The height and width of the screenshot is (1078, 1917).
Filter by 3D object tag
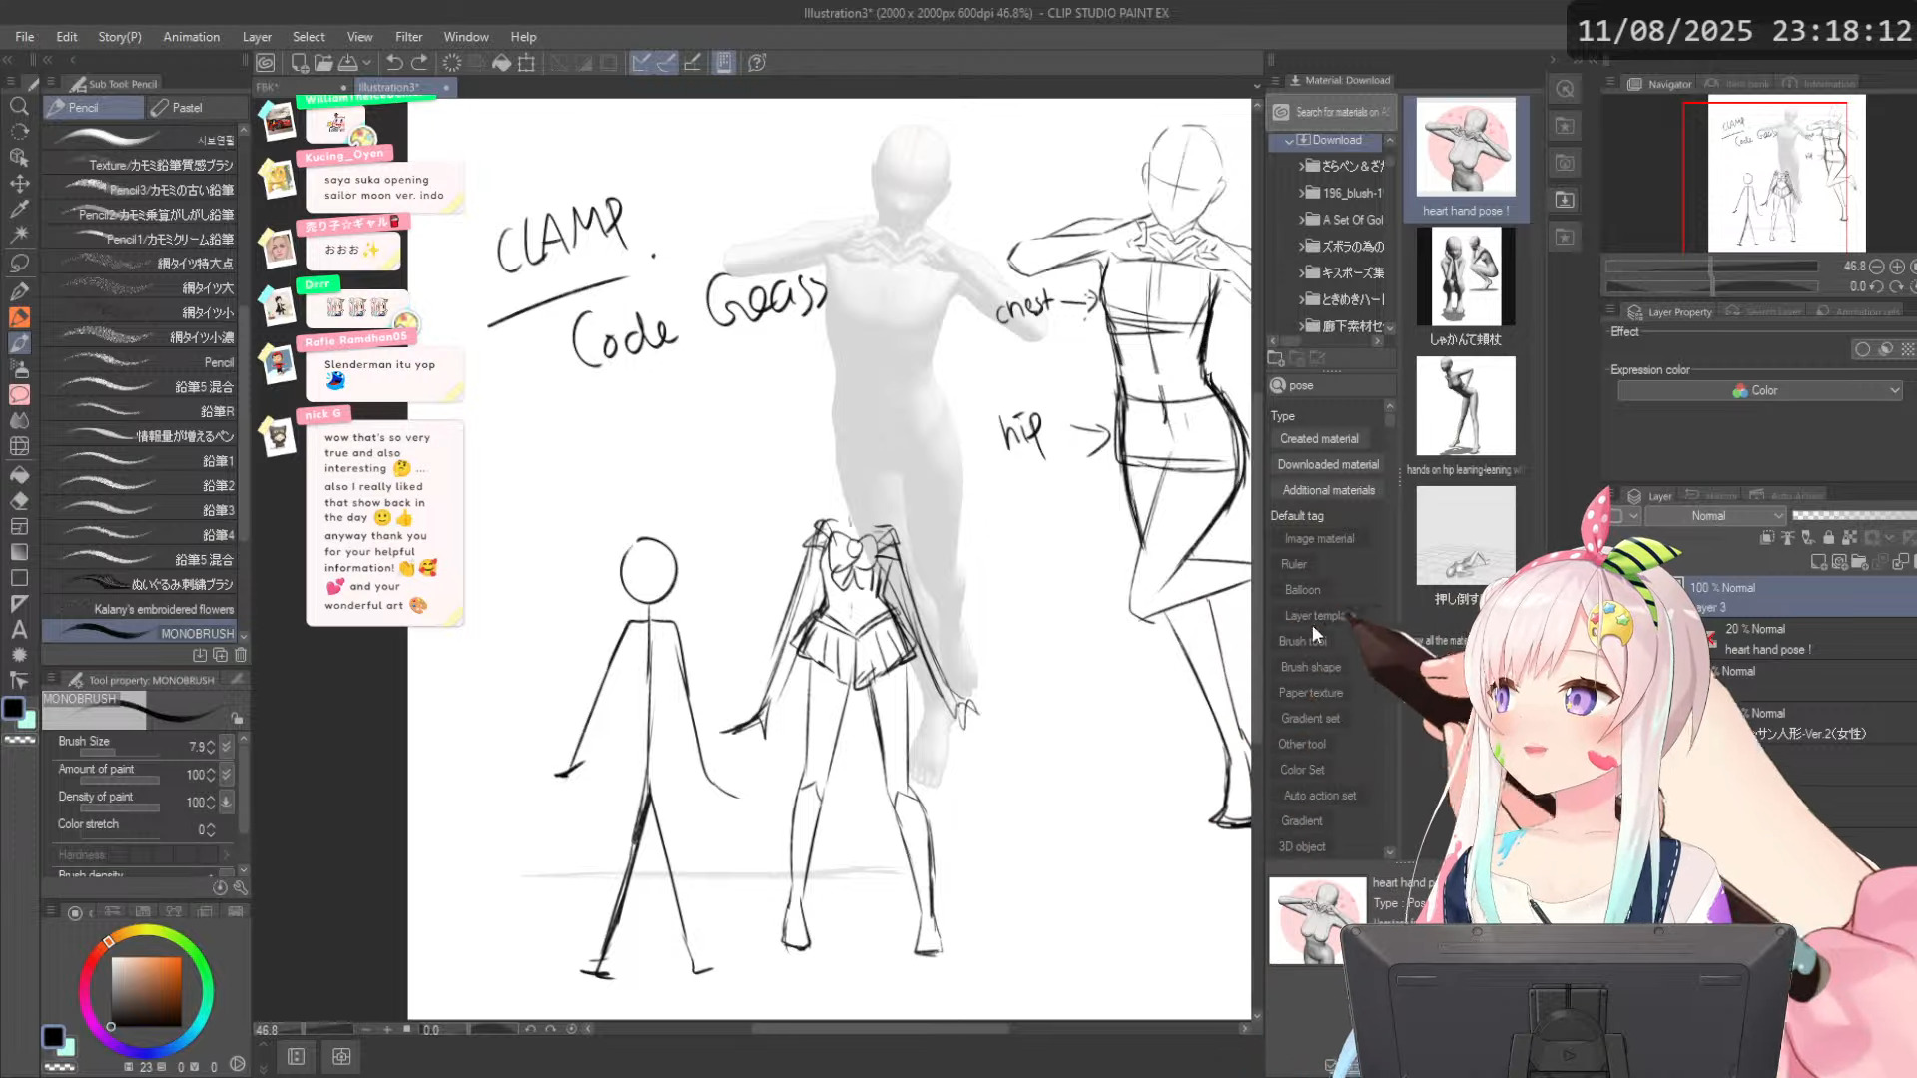(x=1302, y=847)
